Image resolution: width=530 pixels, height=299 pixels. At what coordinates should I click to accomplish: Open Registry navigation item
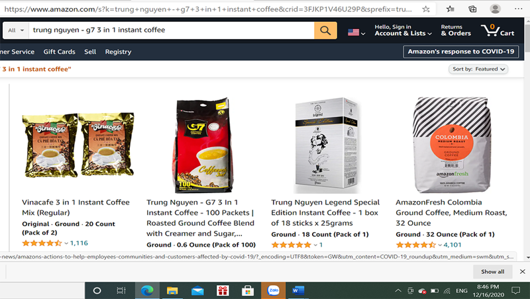click(118, 52)
